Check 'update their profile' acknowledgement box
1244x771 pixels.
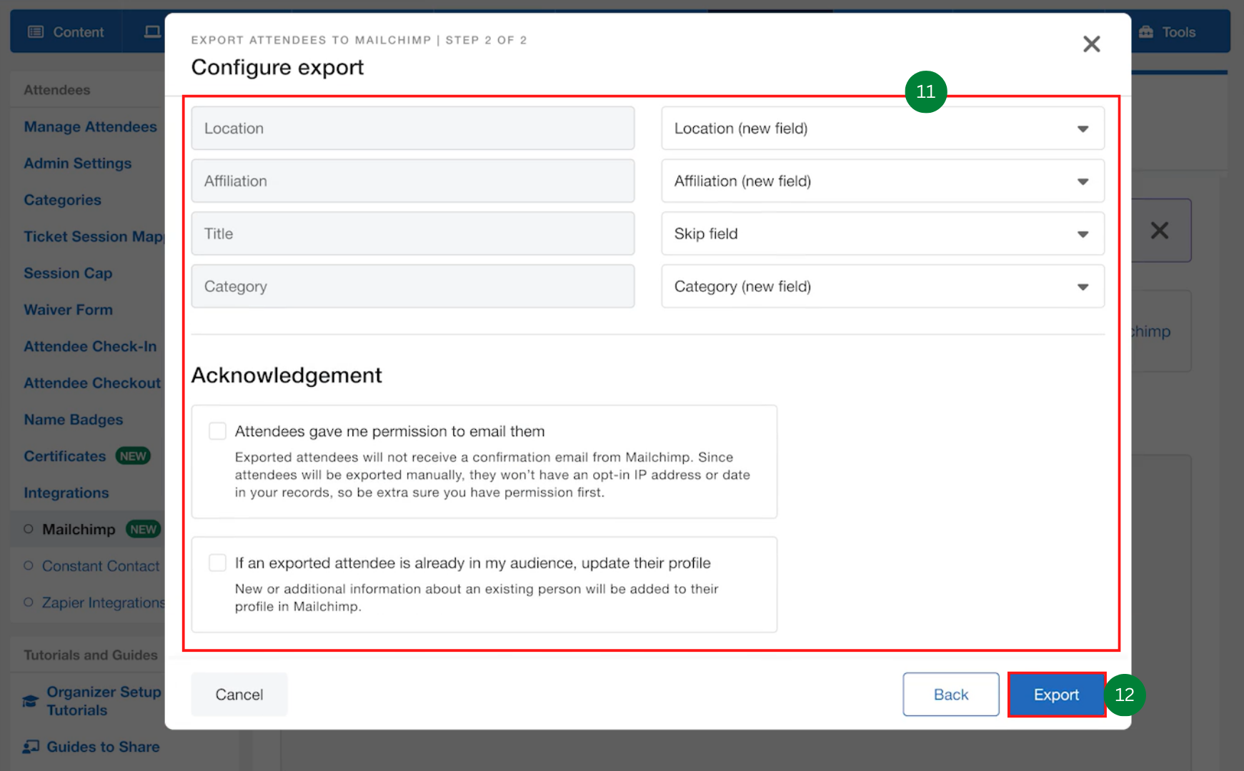point(217,563)
